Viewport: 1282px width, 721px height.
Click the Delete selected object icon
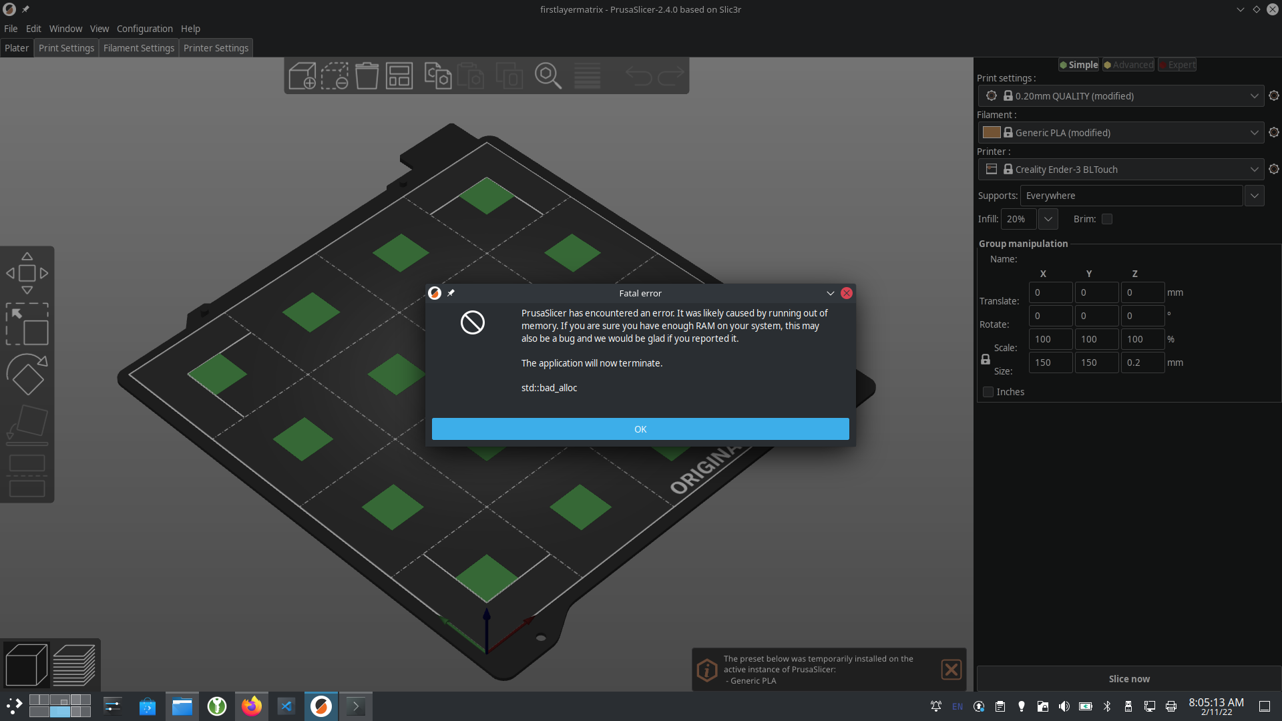[335, 75]
